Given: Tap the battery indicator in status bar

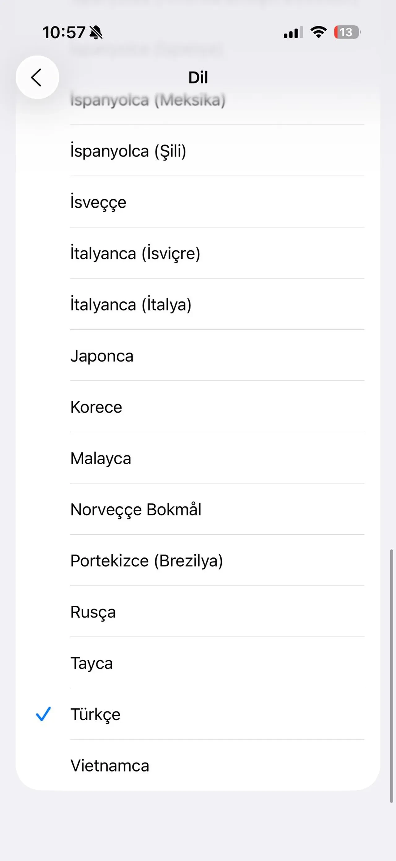Looking at the screenshot, I should click(x=347, y=32).
